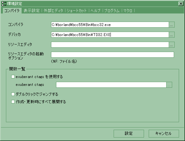
Task: Enable exuberant ctags を使用する checkbox
Action: [13, 77]
